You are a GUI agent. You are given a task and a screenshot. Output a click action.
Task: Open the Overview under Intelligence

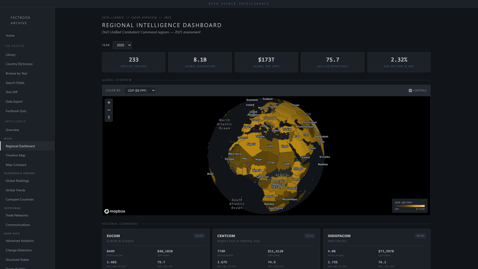click(x=12, y=130)
